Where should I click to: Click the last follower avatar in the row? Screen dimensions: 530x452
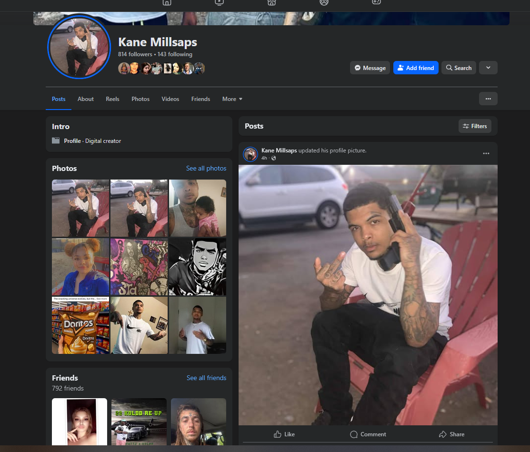(199, 69)
